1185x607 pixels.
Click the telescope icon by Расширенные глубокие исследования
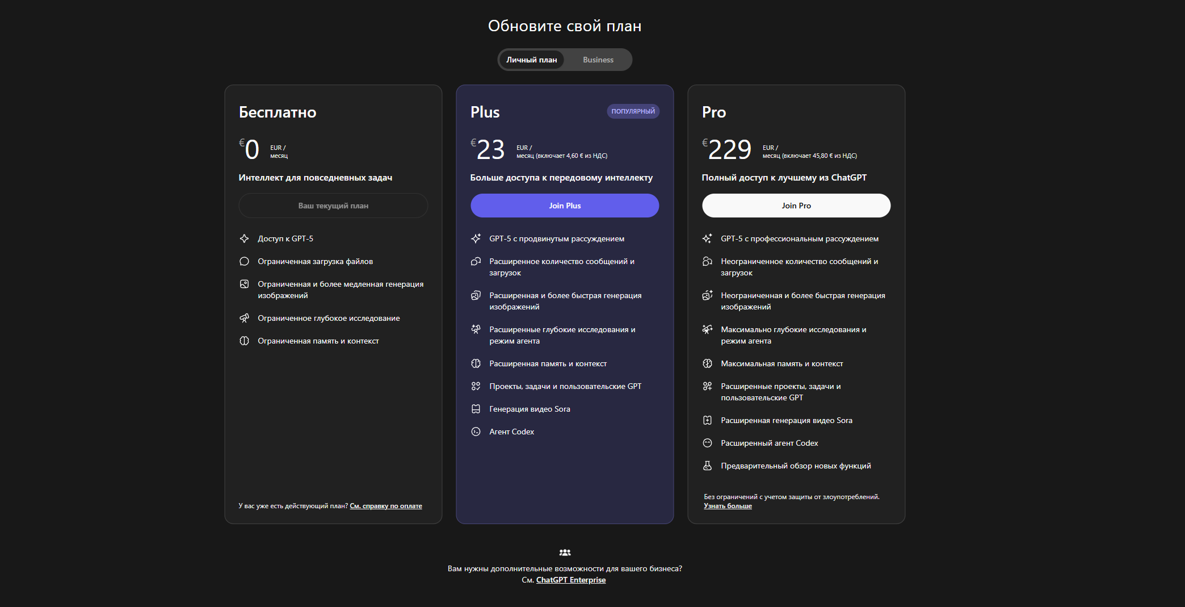click(x=476, y=329)
